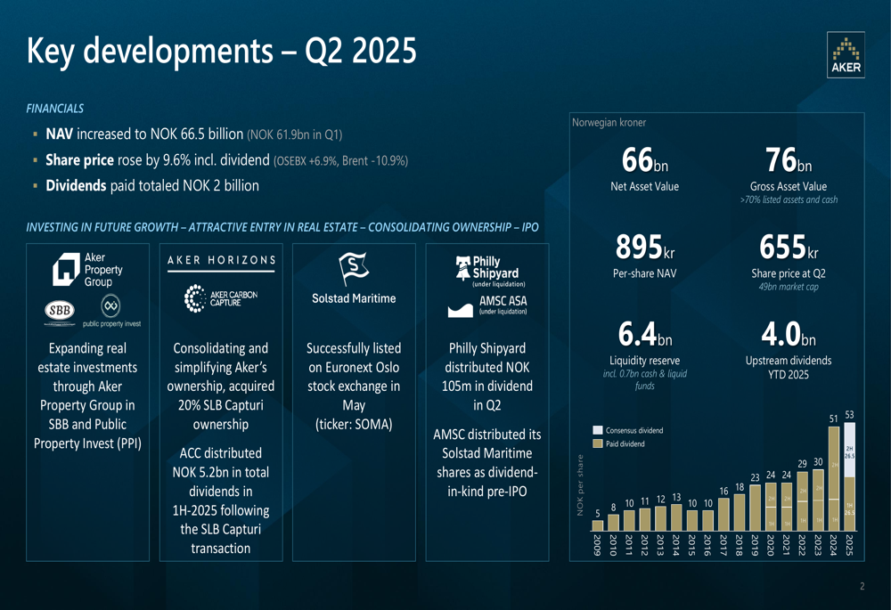This screenshot has height=610, width=891.
Task: Select the 2025 bar in dividend chart
Action: point(849,481)
